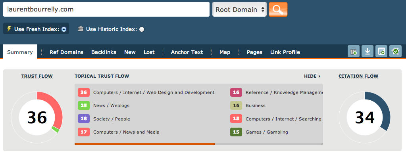The width and height of the screenshot is (406, 155).
Task: Click the museum building Historic Index icon
Action: tap(81, 29)
